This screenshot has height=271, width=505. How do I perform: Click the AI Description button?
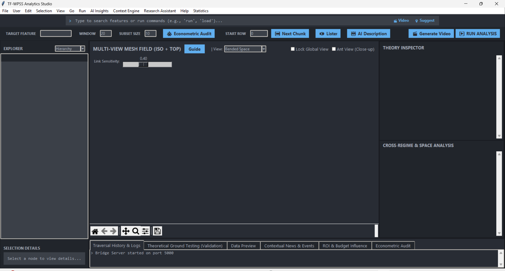coord(368,33)
